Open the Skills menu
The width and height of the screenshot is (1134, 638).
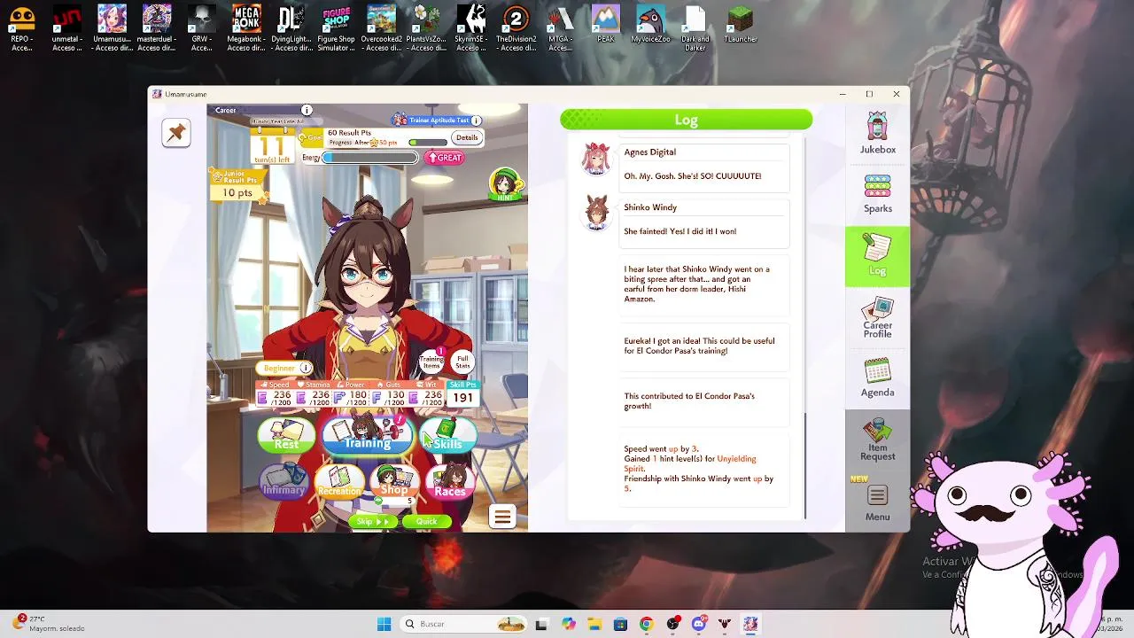(447, 435)
